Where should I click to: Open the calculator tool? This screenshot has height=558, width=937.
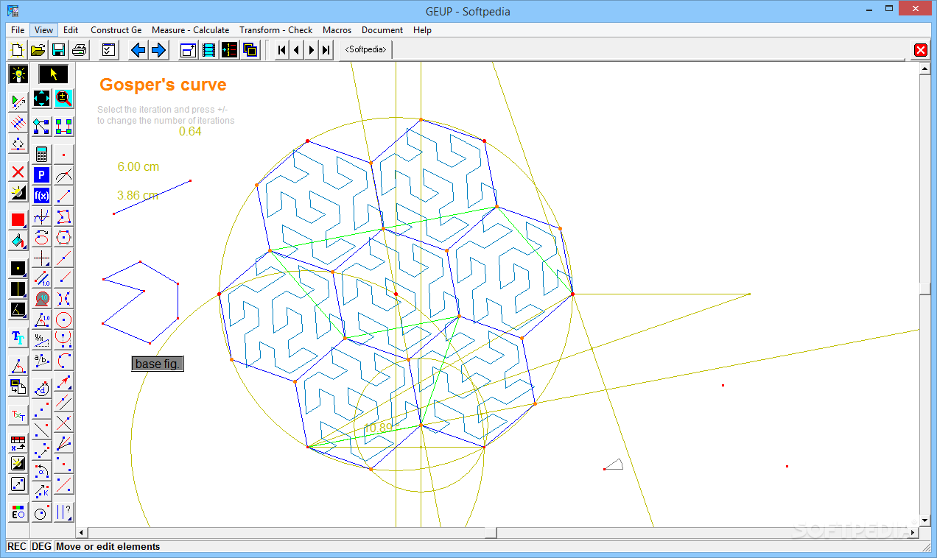click(x=42, y=155)
